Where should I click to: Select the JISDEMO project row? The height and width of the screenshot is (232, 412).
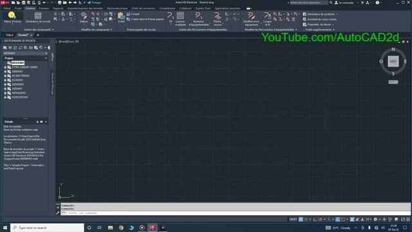17,89
